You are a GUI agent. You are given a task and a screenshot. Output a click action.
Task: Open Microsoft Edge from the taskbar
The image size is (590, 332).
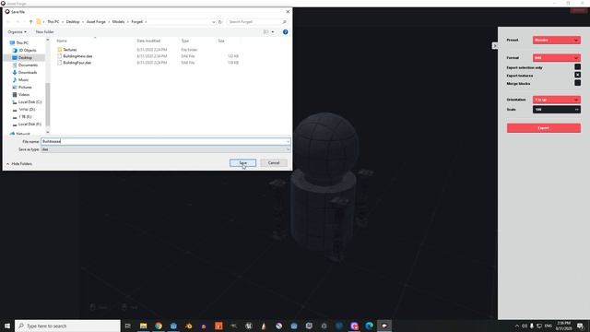pos(369,326)
